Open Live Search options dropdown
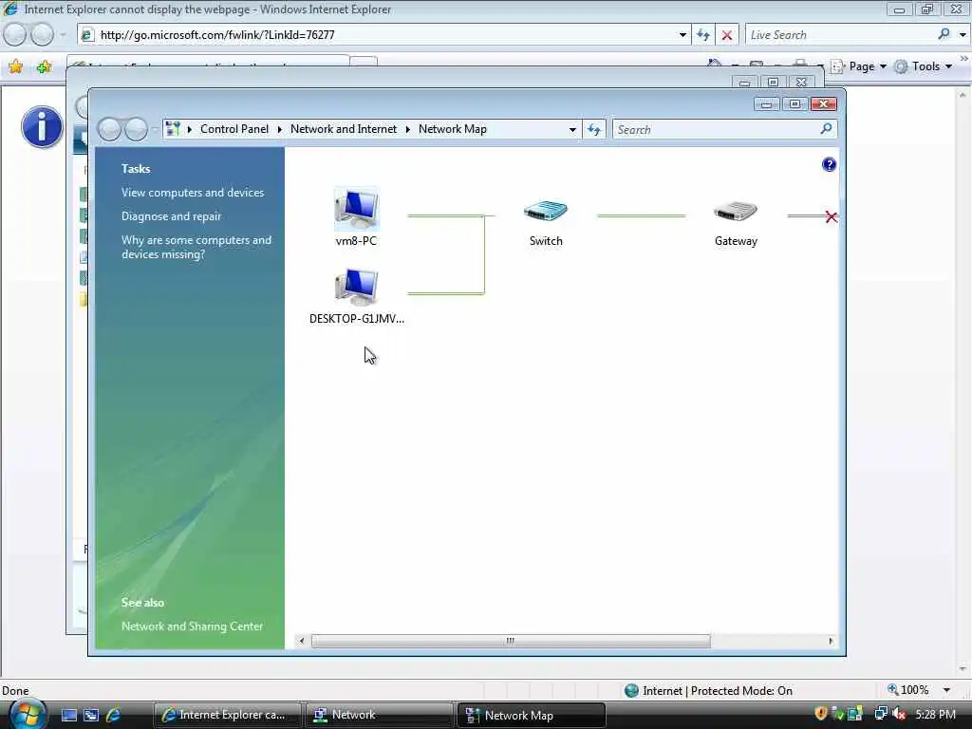 pos(963,35)
